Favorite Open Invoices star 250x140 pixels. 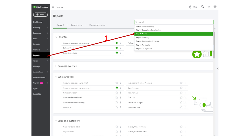(x=181, y=88)
